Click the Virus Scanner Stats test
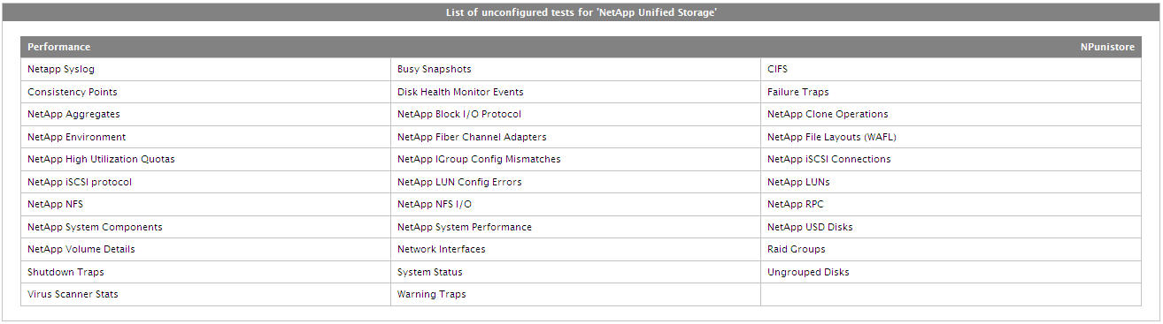Image resolution: width=1163 pixels, height=324 pixels. coord(73,294)
